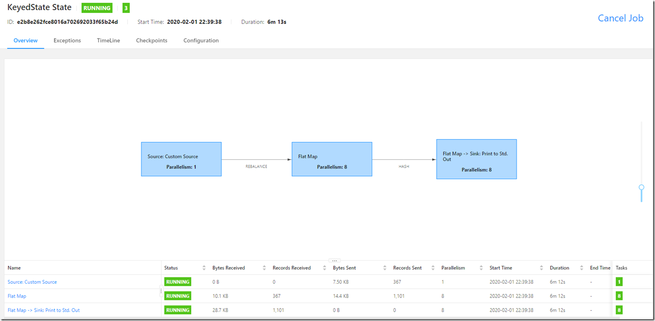Screen dimensions: 655x321
Task: Click tasks badge 1 in Source row
Action: (619, 282)
